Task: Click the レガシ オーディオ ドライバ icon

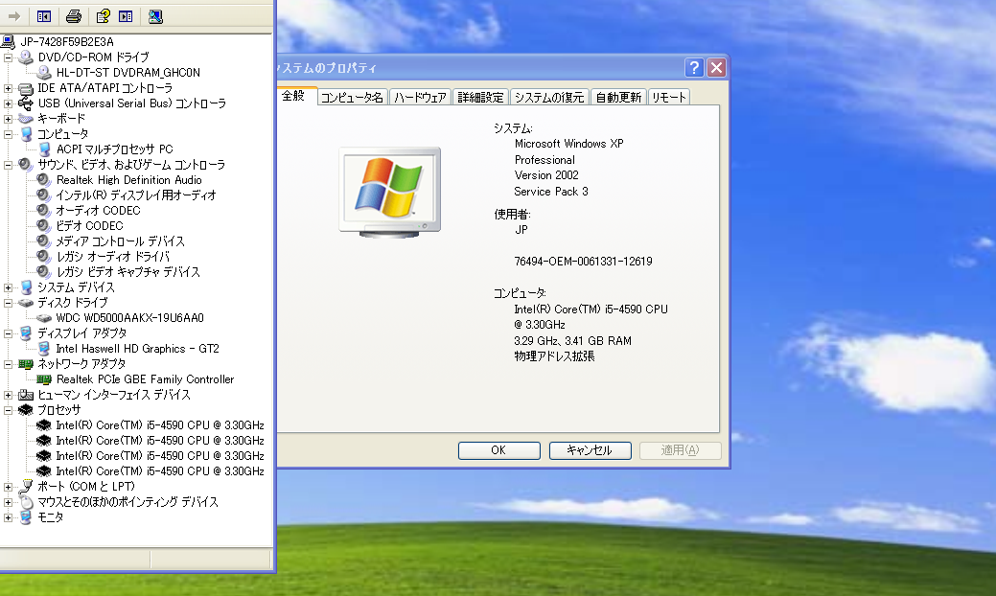Action: point(43,257)
